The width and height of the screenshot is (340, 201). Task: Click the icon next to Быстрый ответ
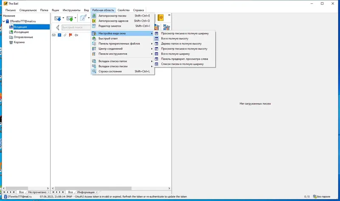tap(94, 38)
